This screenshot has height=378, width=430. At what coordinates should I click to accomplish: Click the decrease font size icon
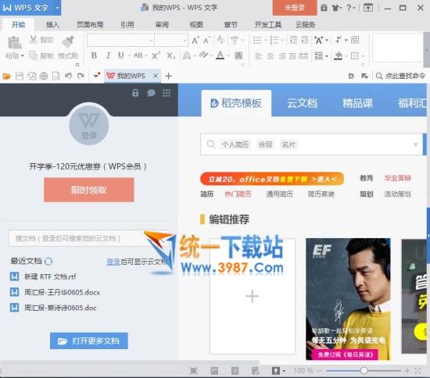[206, 41]
